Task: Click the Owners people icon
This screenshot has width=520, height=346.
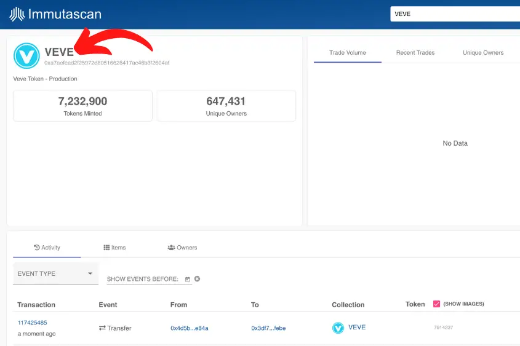Action: (171, 247)
